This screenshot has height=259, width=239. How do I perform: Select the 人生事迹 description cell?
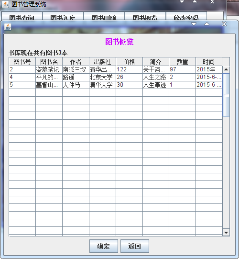click(x=156, y=85)
